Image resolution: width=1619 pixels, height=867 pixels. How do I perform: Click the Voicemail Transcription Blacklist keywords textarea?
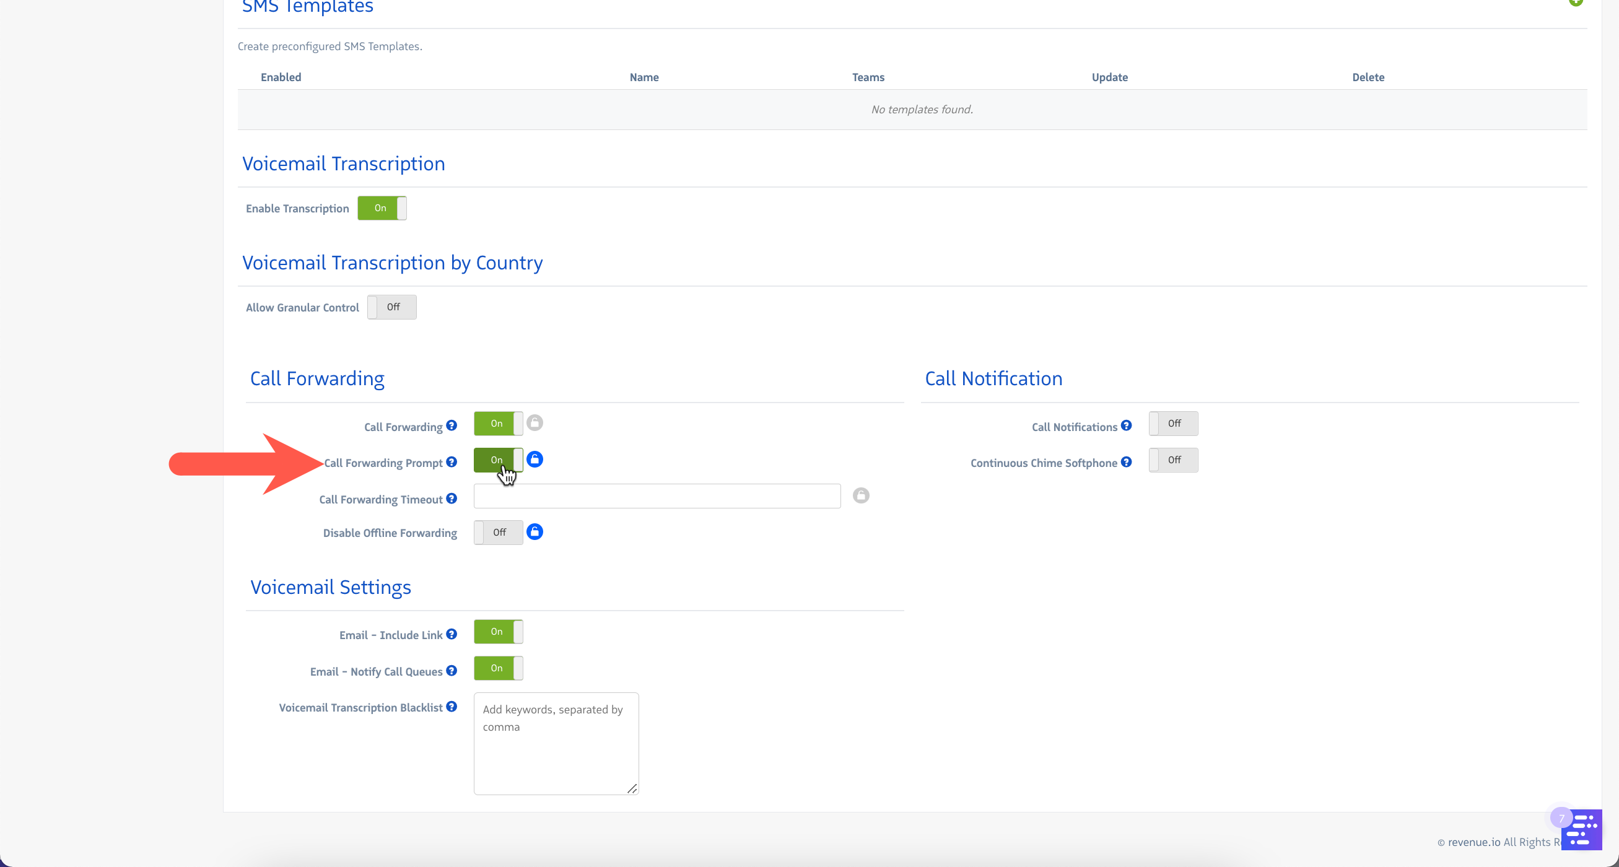click(556, 744)
